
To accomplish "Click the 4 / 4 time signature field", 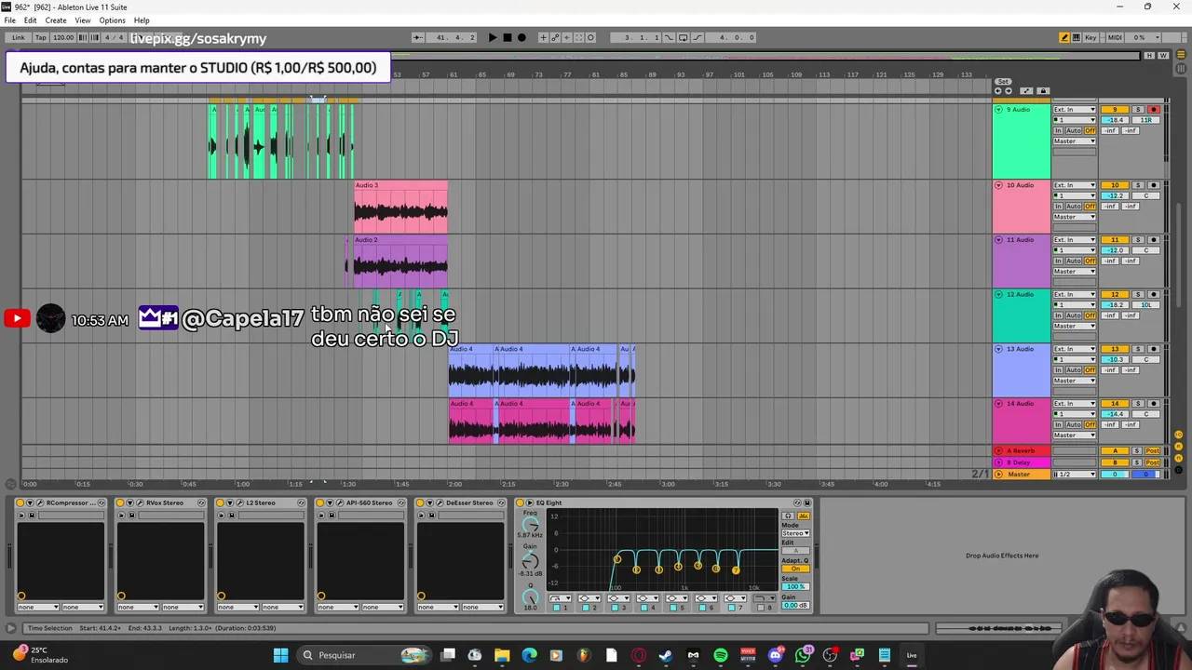I will 114,37.
